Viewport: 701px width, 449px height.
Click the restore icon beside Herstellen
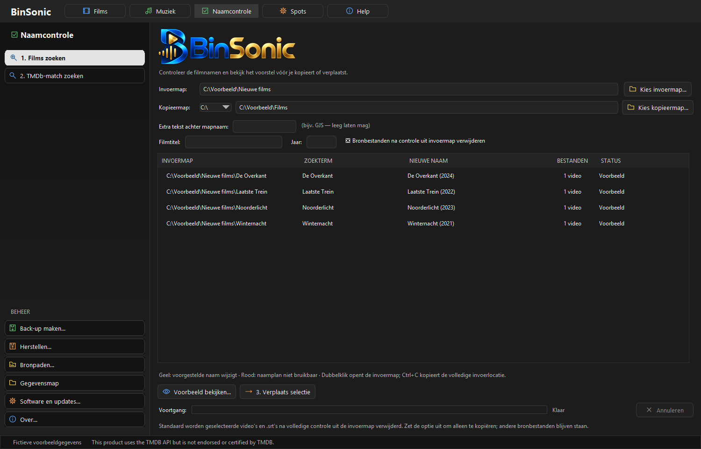click(x=13, y=346)
